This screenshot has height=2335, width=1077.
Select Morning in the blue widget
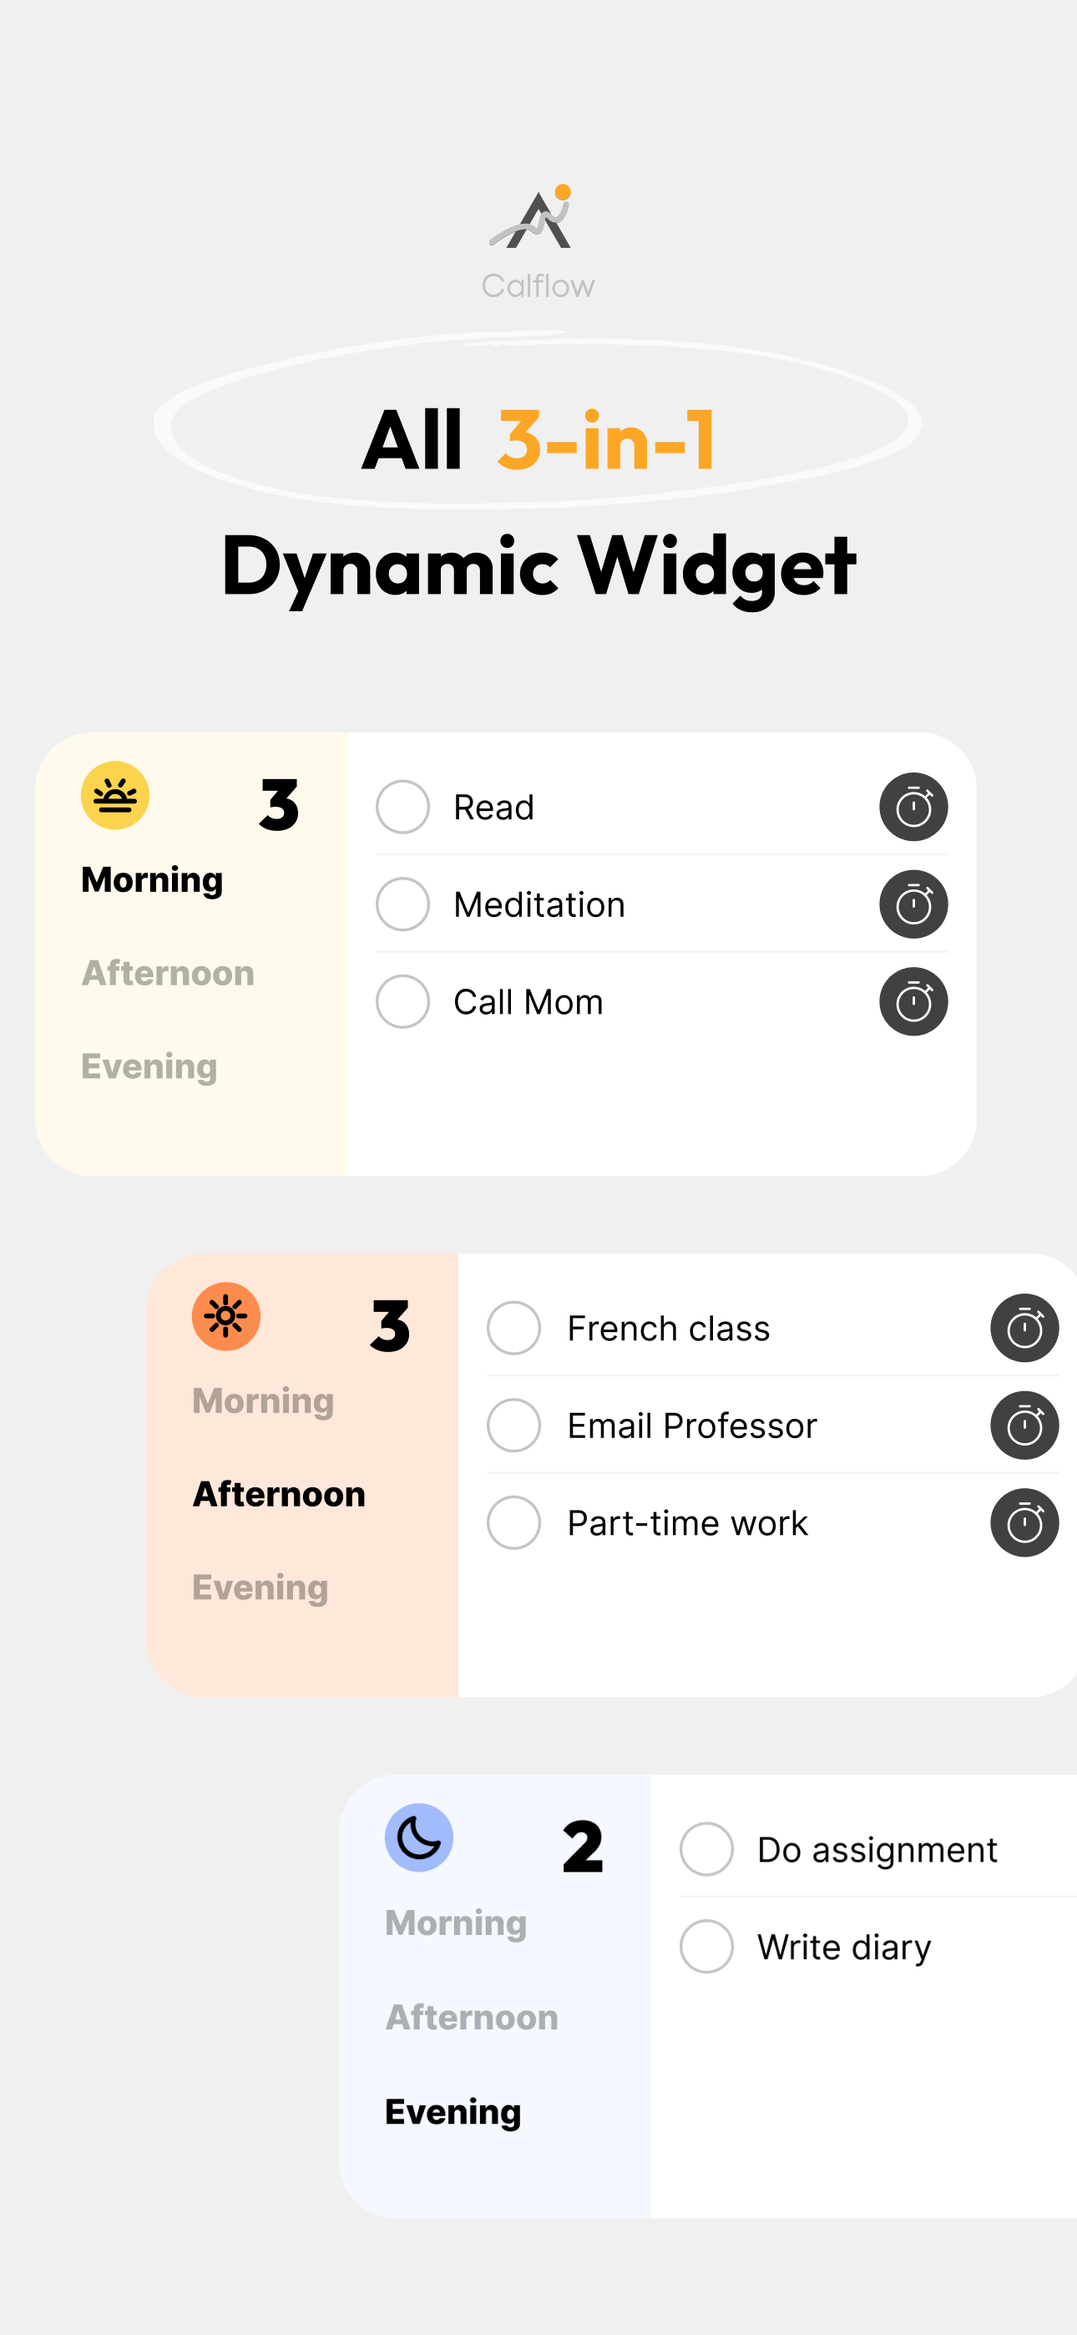pos(456,1923)
